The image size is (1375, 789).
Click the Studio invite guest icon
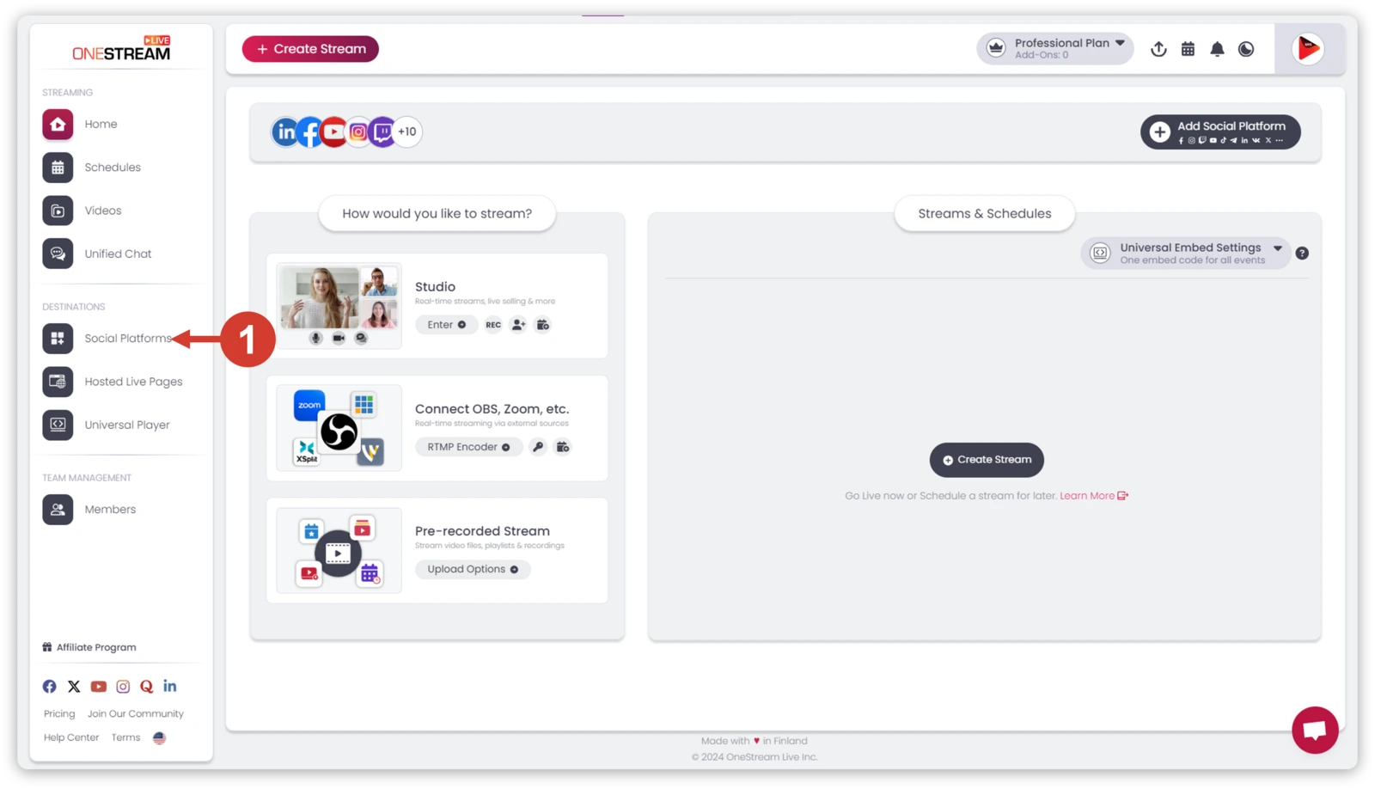pos(518,325)
